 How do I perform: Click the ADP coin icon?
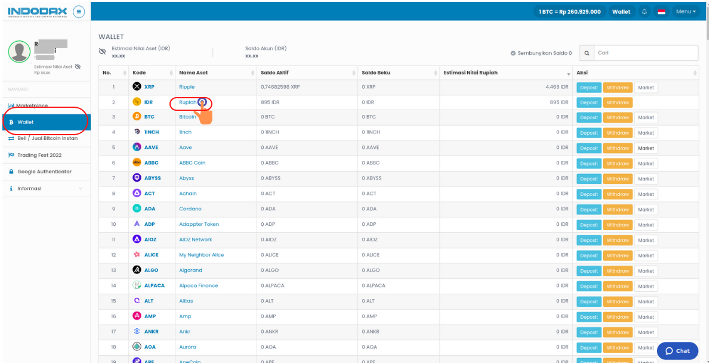[137, 224]
